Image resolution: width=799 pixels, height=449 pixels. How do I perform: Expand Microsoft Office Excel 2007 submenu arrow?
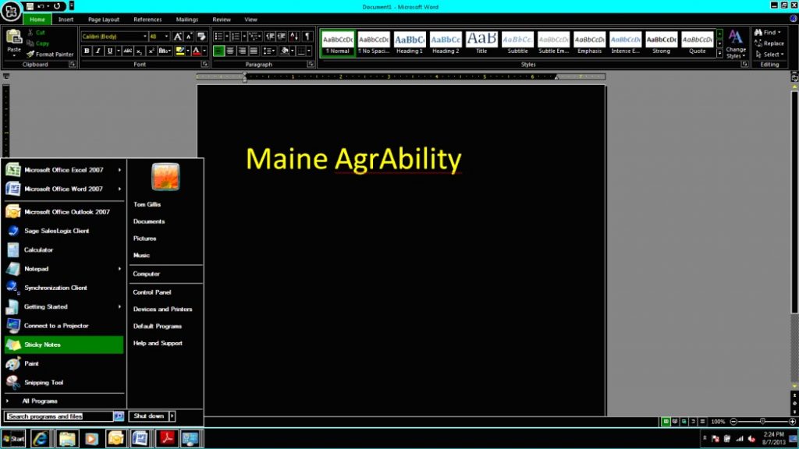tap(119, 170)
